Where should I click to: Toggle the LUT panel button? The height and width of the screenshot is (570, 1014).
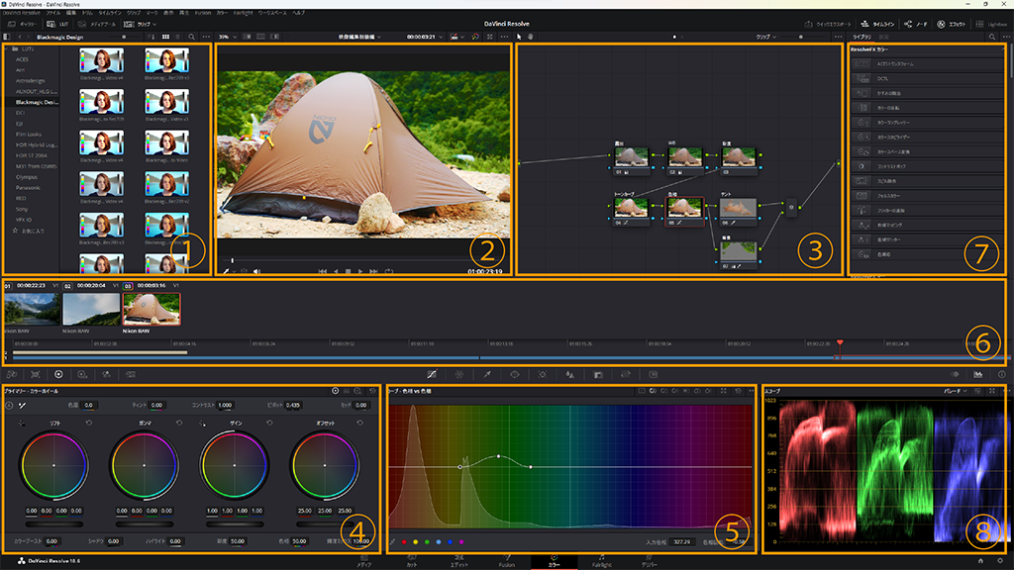pyautogui.click(x=57, y=24)
